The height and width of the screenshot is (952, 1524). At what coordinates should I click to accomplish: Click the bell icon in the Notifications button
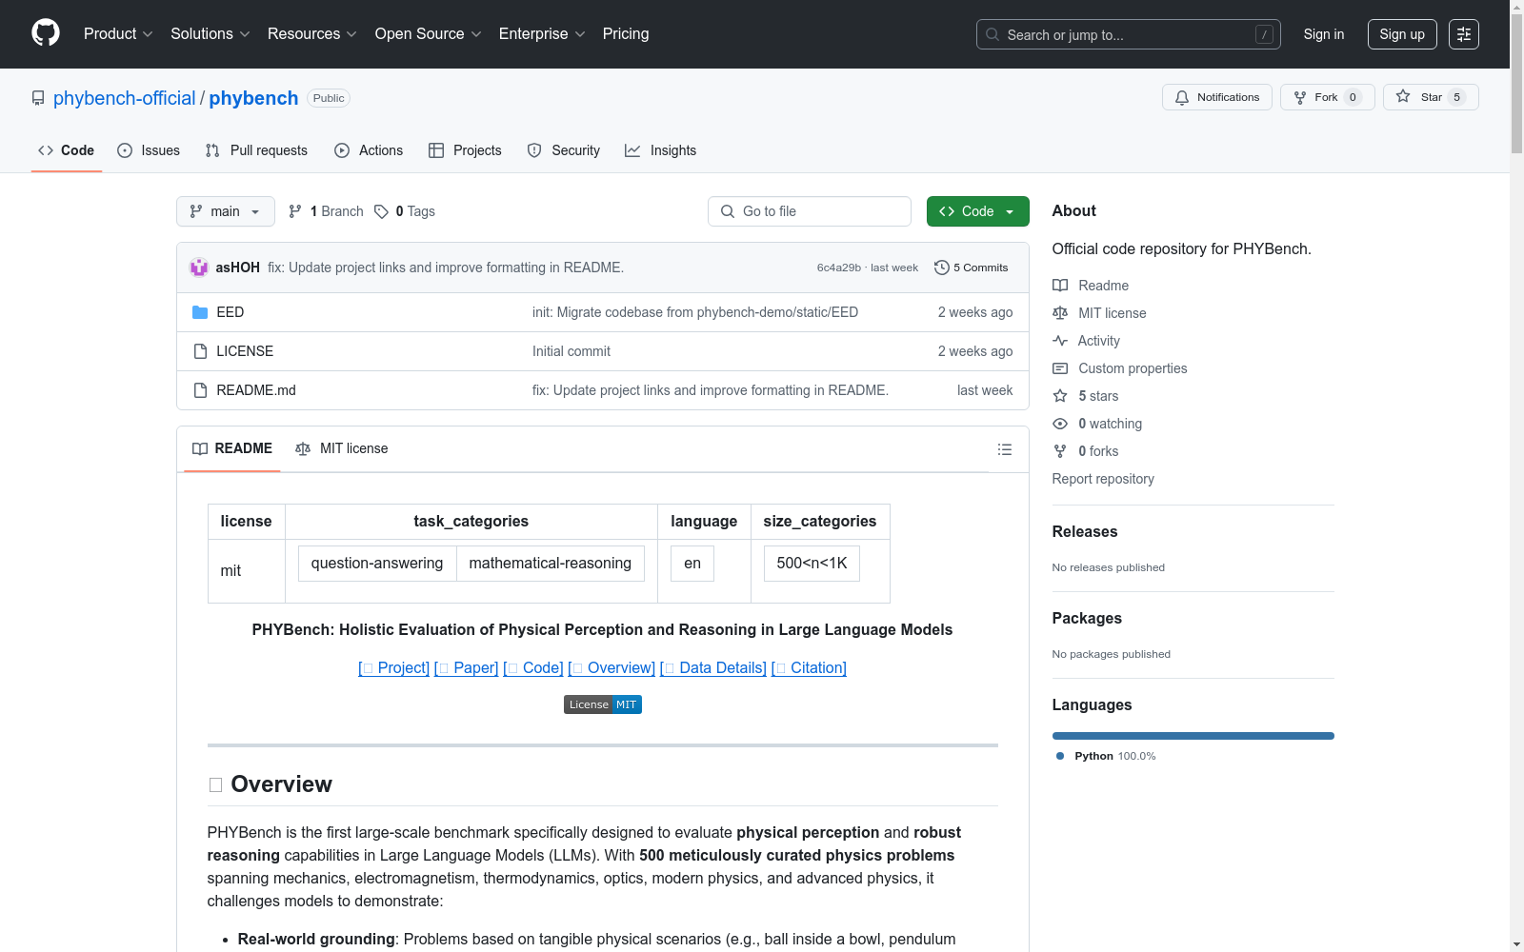(x=1182, y=97)
